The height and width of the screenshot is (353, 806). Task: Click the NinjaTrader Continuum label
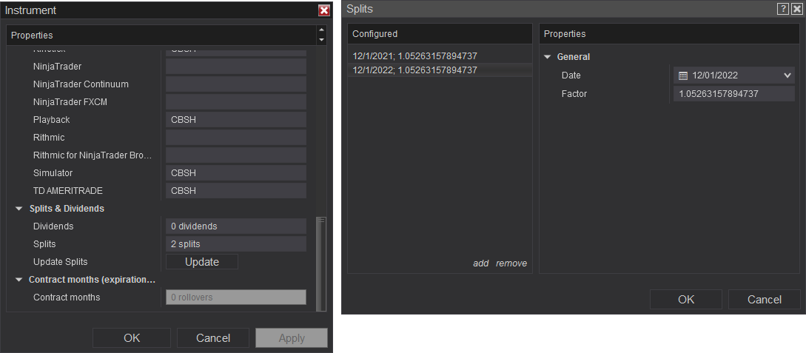tap(81, 84)
